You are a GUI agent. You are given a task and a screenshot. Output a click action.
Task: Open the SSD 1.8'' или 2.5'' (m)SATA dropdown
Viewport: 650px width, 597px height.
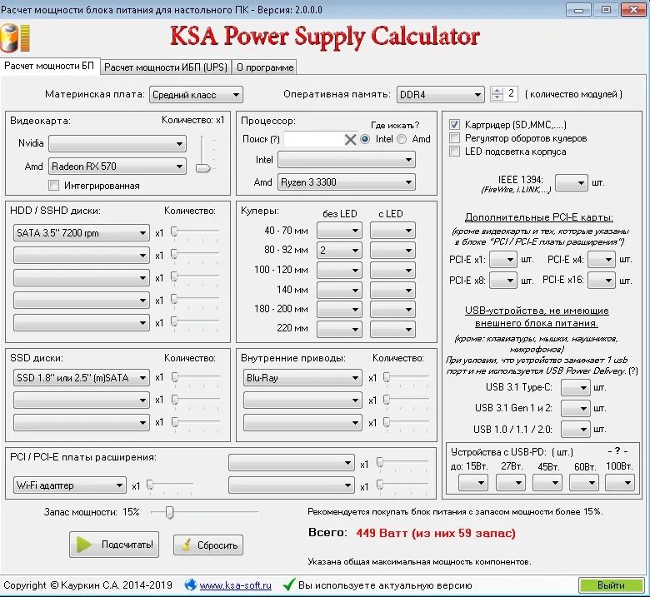tap(82, 378)
